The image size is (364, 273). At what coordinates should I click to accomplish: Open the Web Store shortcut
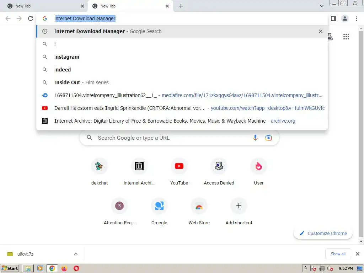click(x=199, y=212)
